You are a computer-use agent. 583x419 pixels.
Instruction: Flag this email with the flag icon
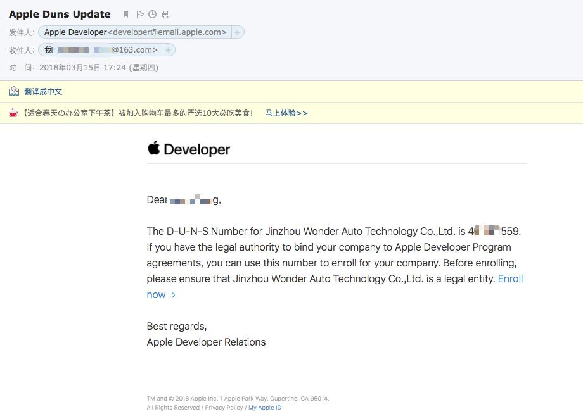[140, 15]
